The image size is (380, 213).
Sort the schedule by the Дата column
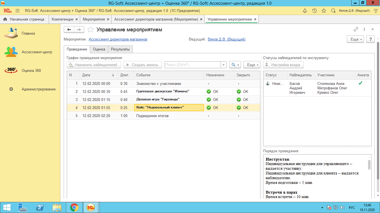pyautogui.click(x=99, y=75)
